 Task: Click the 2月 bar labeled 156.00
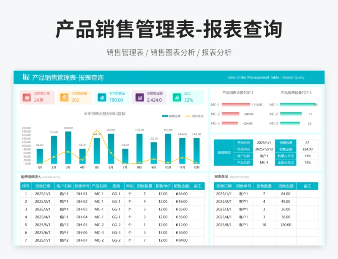tap(54, 150)
